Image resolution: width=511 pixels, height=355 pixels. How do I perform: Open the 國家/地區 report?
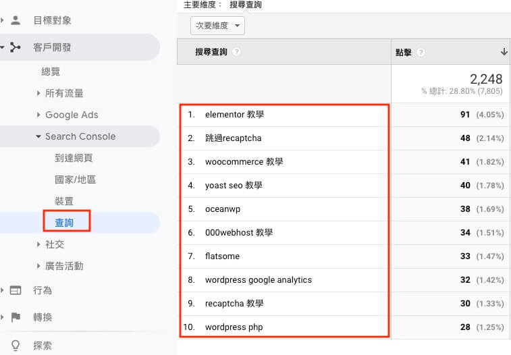point(76,180)
